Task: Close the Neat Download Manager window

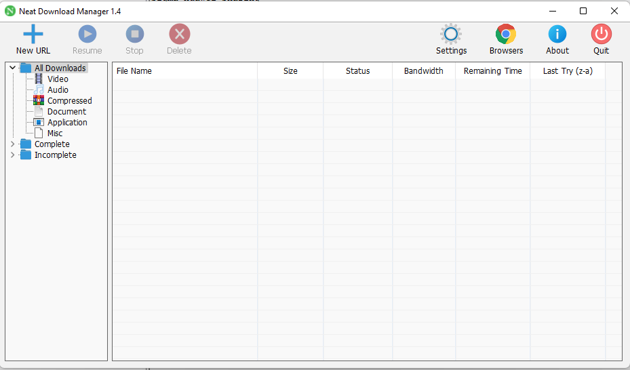Action: (614, 12)
